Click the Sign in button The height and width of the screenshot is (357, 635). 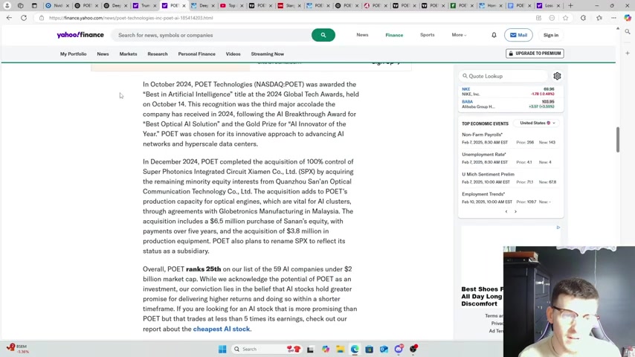[x=551, y=35]
